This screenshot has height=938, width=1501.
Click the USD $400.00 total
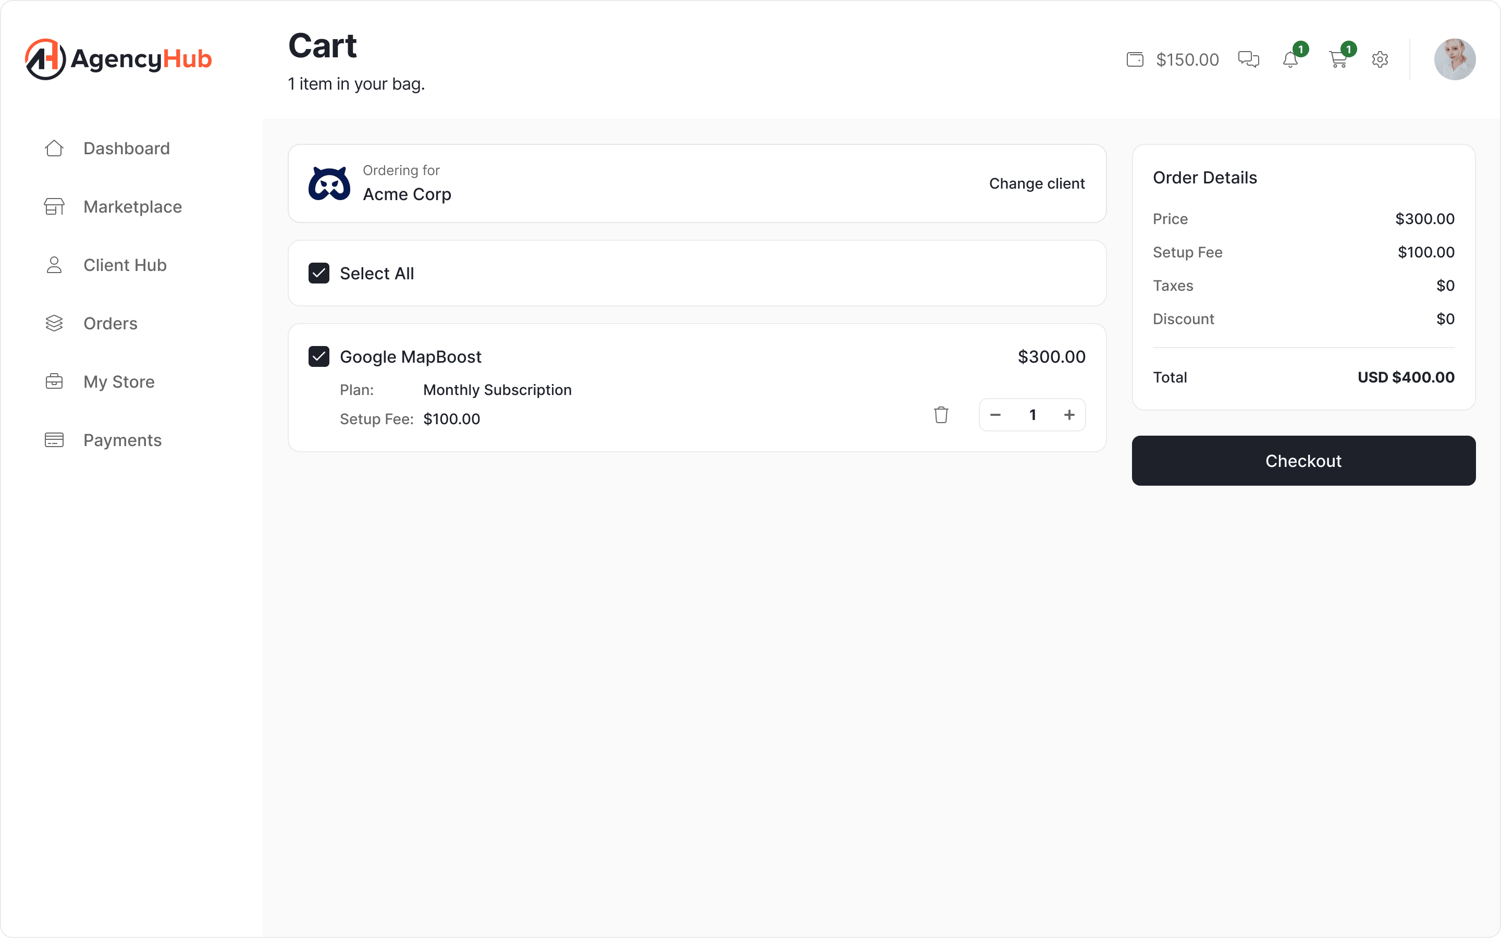pyautogui.click(x=1406, y=377)
